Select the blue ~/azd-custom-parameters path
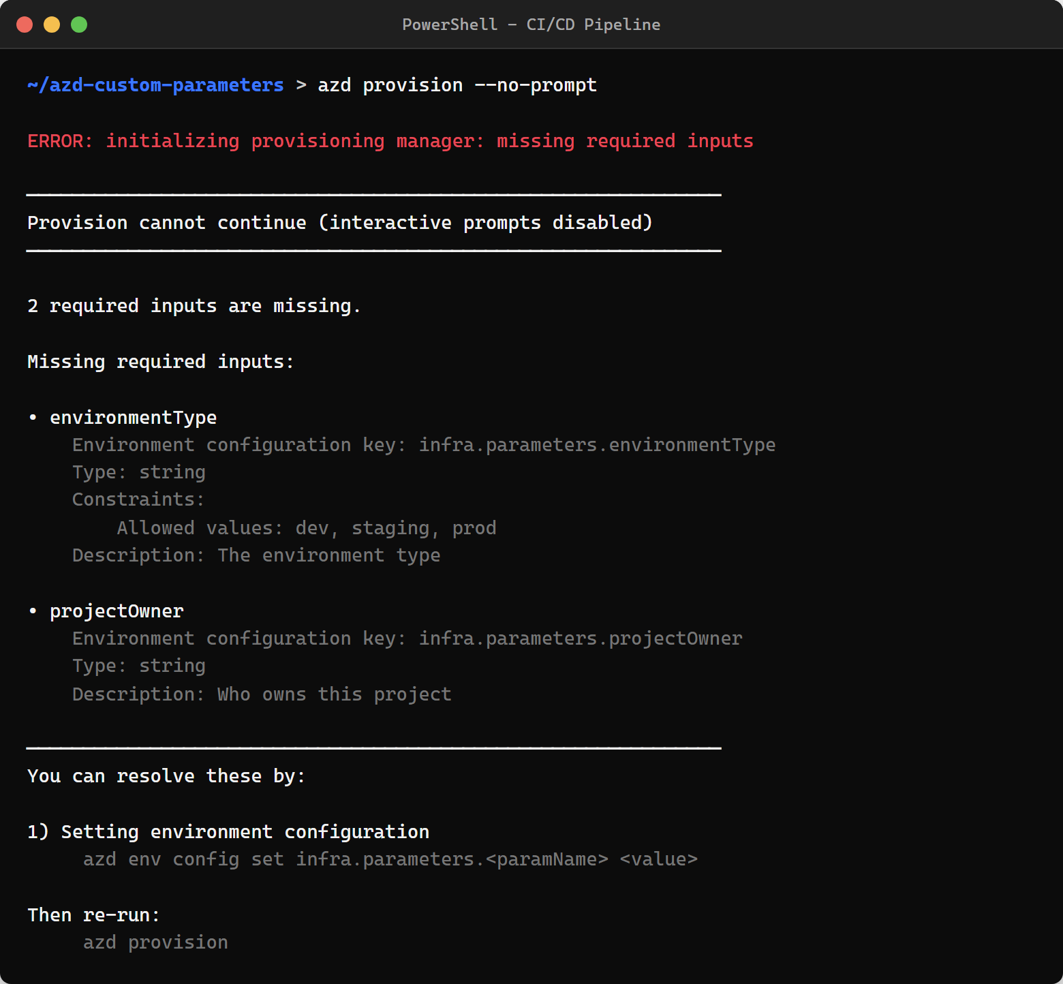Image resolution: width=1063 pixels, height=984 pixels. point(155,84)
